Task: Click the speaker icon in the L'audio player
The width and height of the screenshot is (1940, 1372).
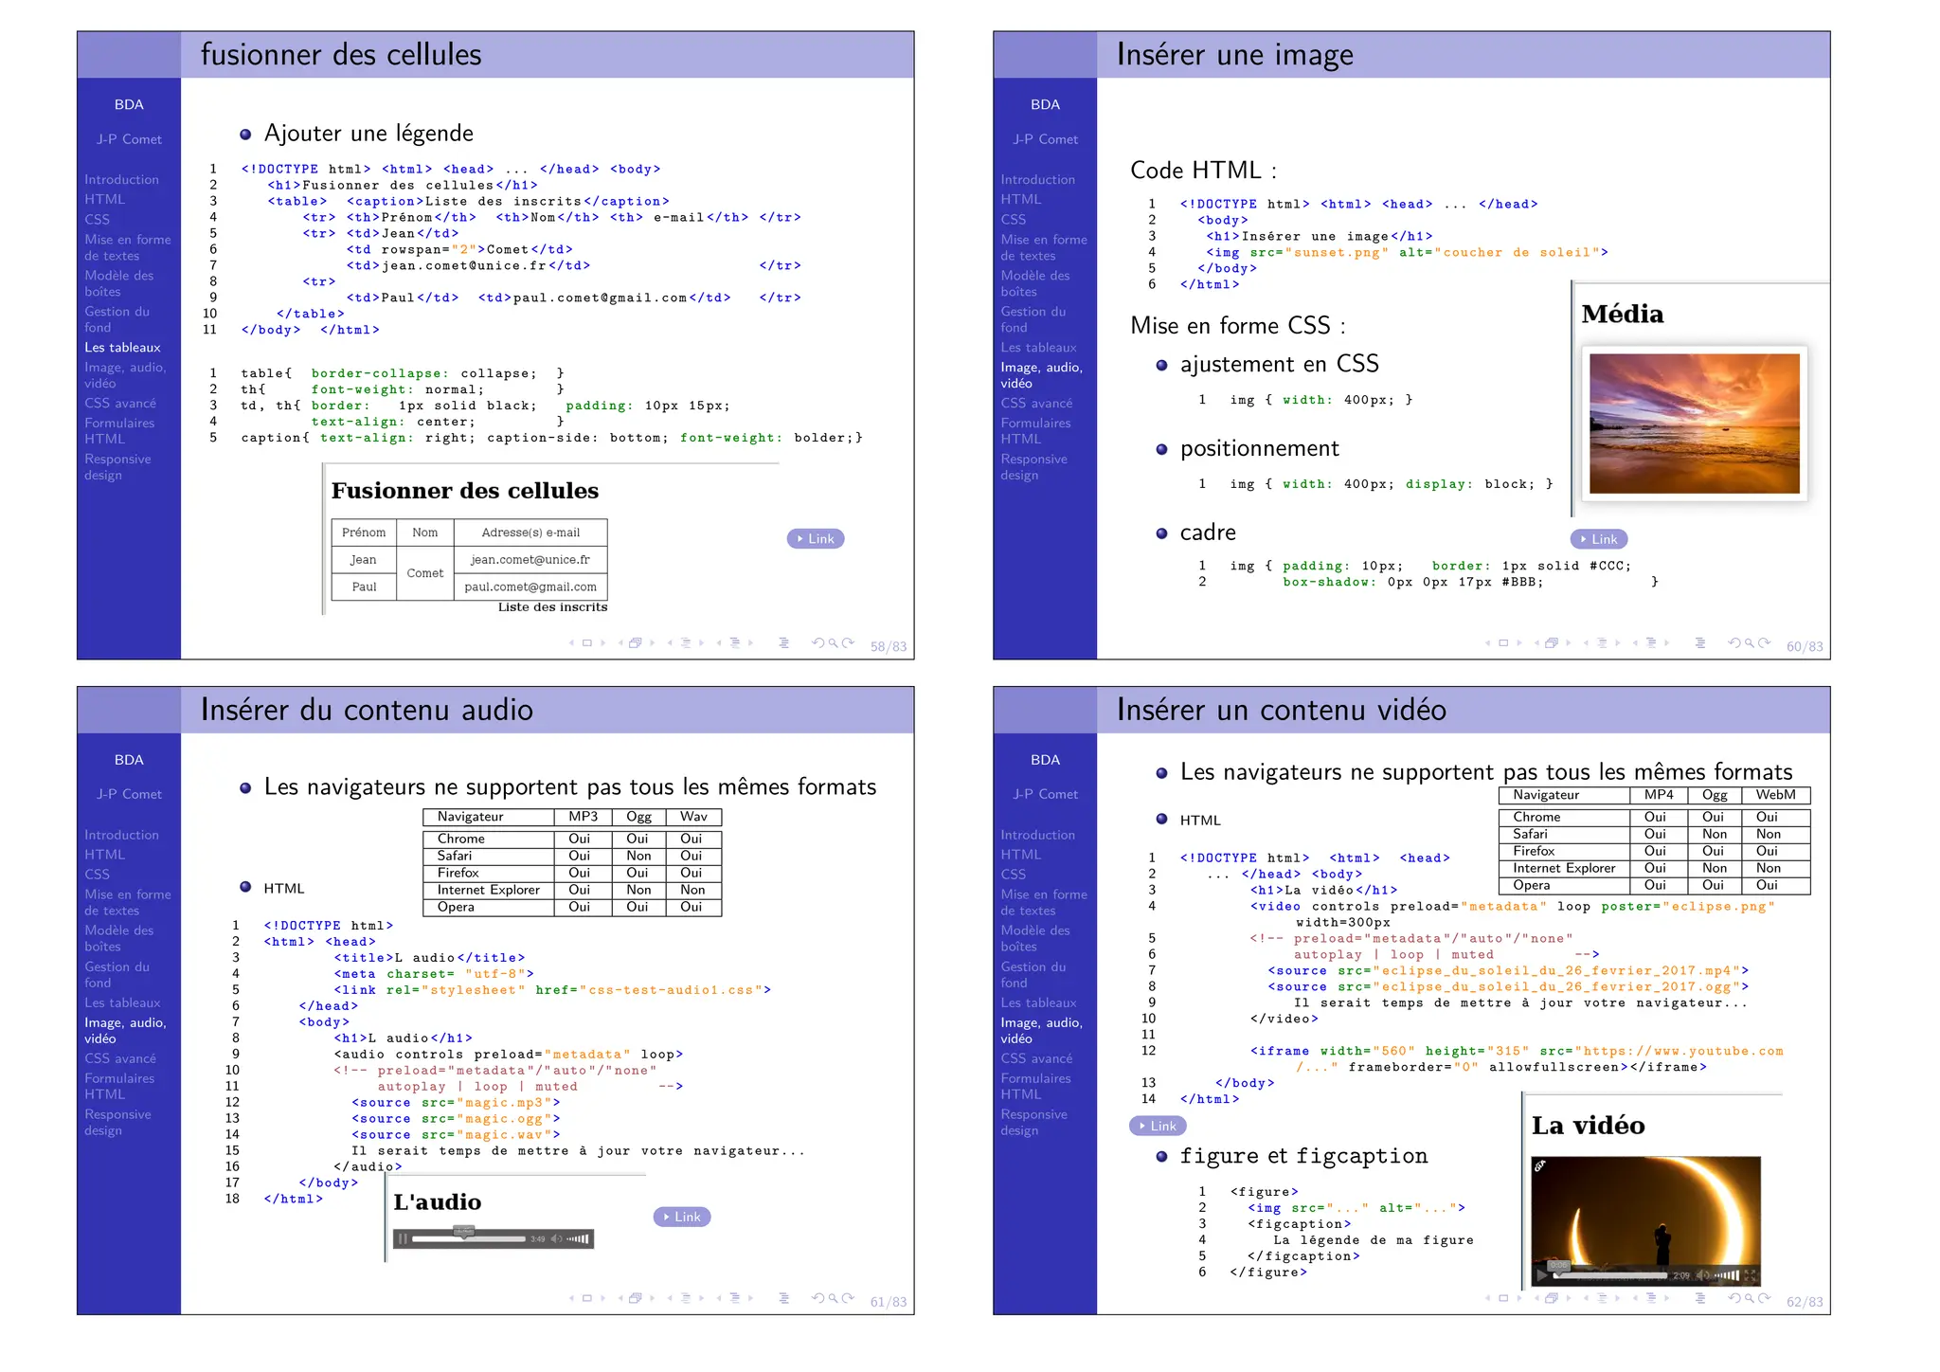Action: (557, 1238)
